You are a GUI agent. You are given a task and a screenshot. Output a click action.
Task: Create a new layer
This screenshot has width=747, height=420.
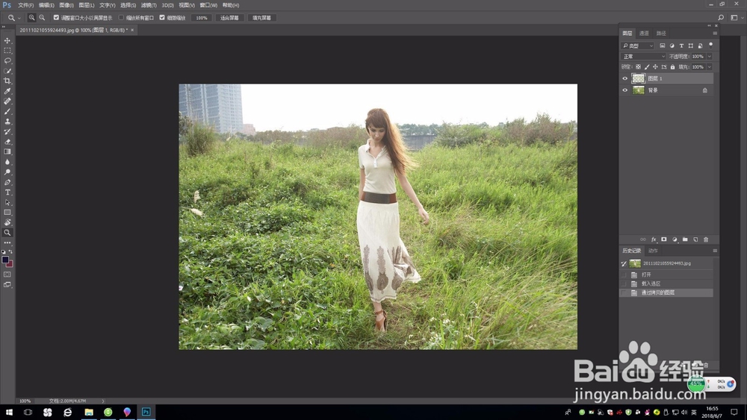click(x=695, y=239)
